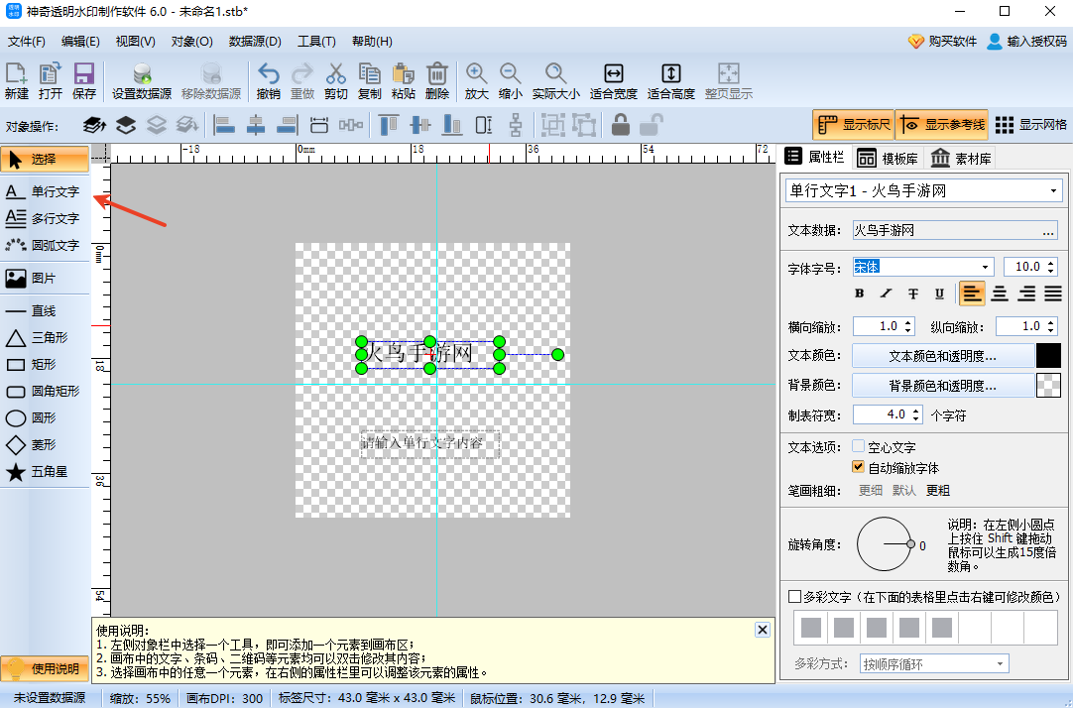The width and height of the screenshot is (1073, 708).
Task: Click the 粘贴 (Paste) icon
Action: (403, 81)
